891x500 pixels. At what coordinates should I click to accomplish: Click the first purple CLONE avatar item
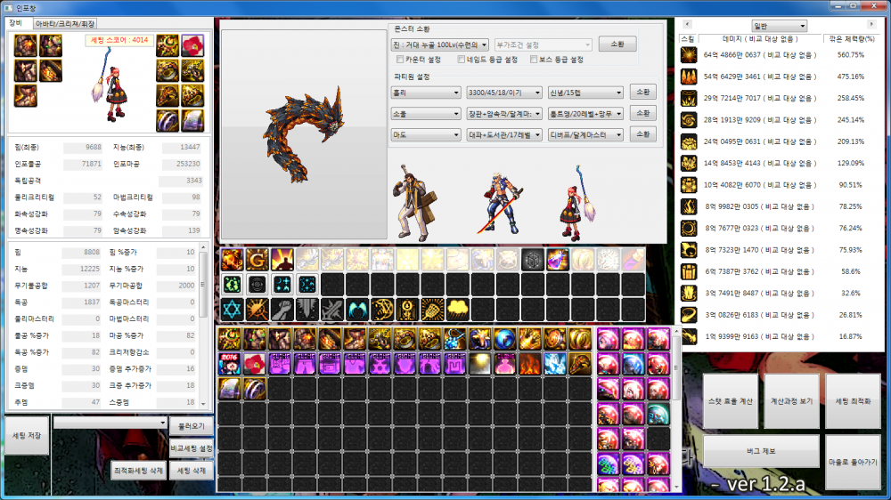tap(280, 364)
